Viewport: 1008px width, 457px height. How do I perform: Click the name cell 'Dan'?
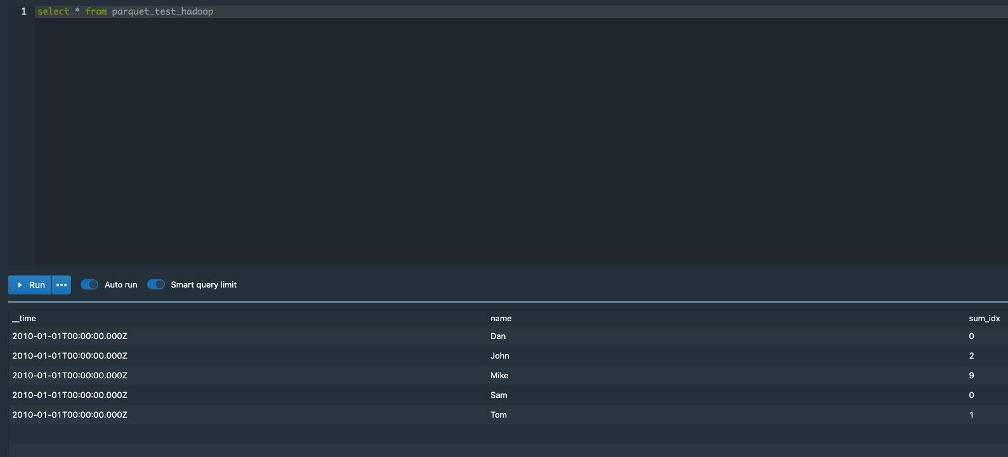498,336
